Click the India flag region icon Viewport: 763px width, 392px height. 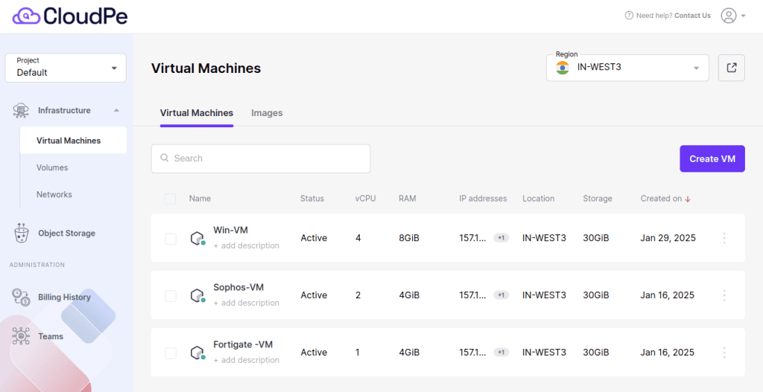click(563, 68)
